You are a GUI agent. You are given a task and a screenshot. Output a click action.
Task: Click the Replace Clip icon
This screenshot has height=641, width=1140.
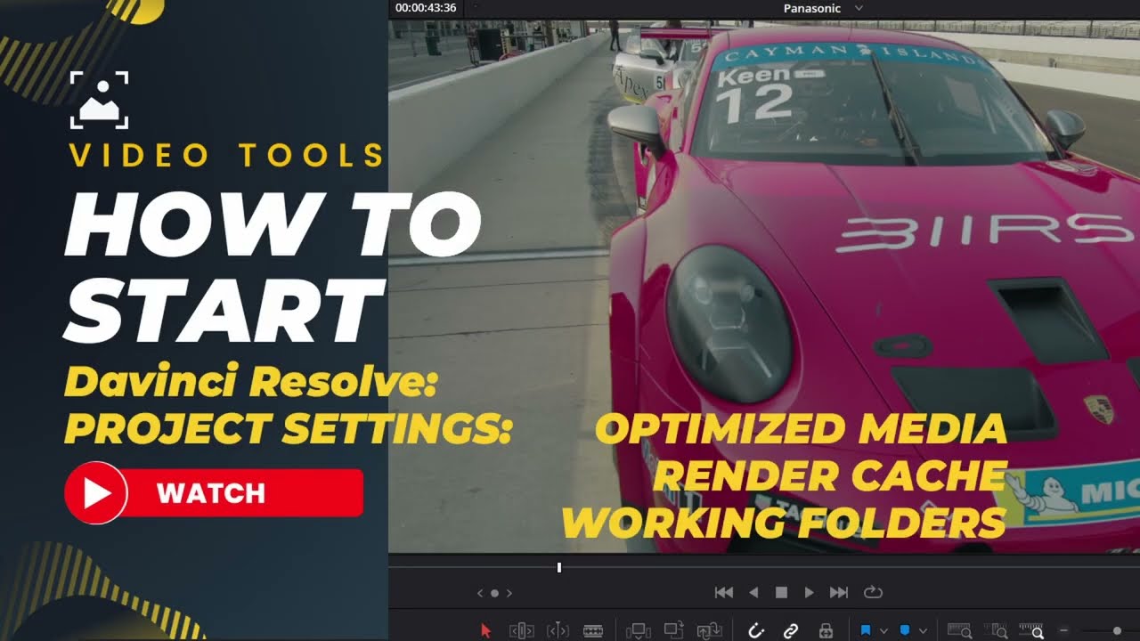click(710, 631)
